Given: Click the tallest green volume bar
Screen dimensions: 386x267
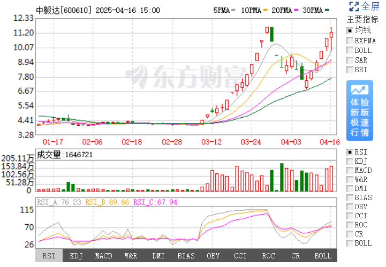Looking at the screenshot, I should click(282, 177).
